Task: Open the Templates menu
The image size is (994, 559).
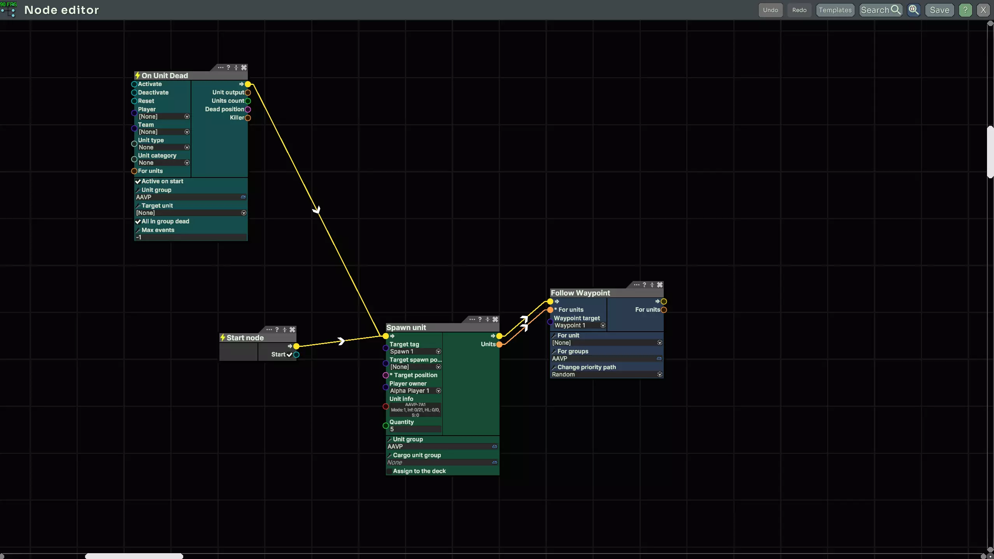Action: pos(835,10)
